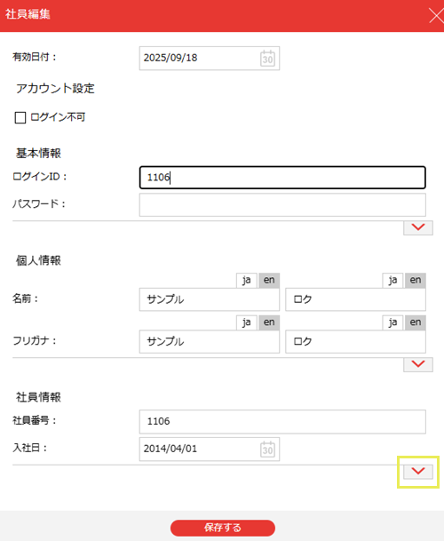Close the 社員編集 dialog

point(436,15)
